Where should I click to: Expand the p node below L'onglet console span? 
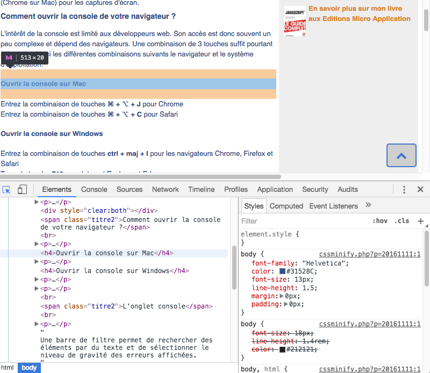click(x=36, y=324)
